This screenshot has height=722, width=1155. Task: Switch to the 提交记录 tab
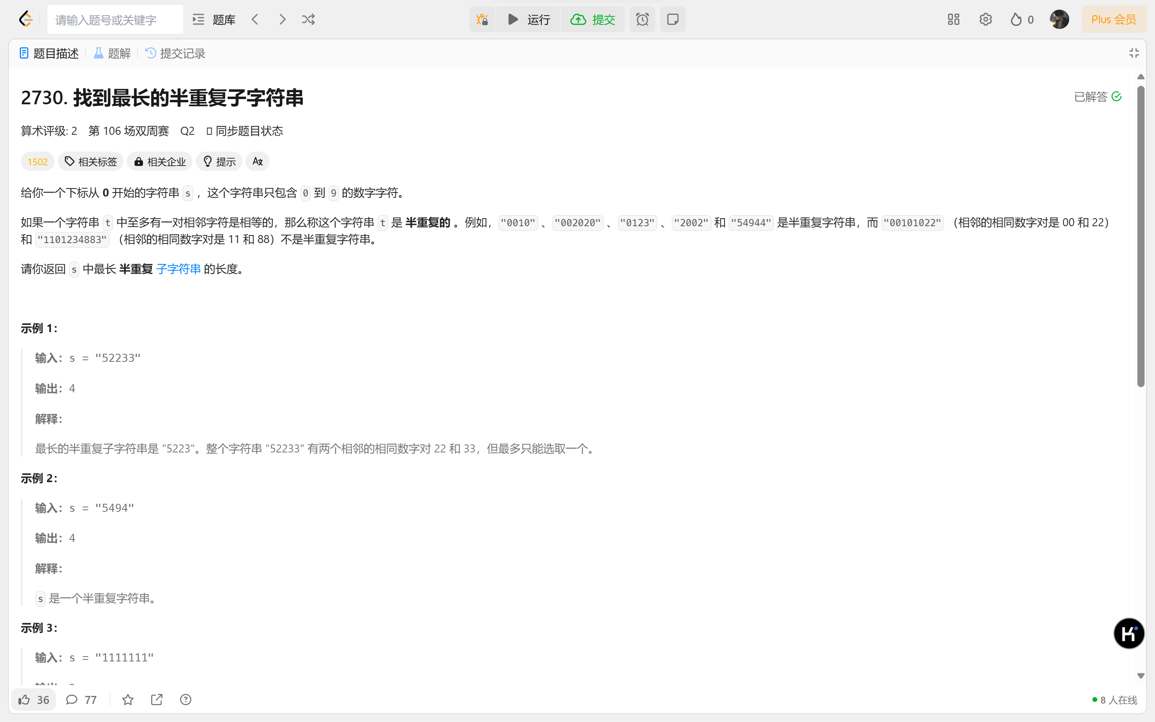[x=175, y=53]
